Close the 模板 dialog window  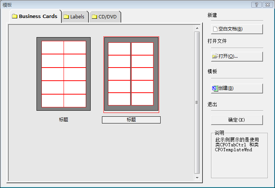pos(267,5)
